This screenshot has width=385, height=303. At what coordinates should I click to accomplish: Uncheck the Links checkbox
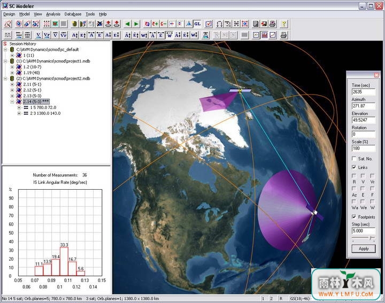(354, 167)
